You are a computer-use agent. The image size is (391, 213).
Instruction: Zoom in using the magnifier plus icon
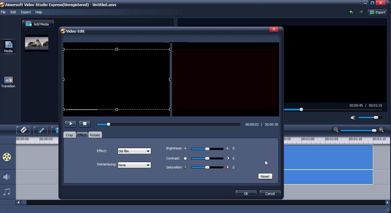(382, 130)
